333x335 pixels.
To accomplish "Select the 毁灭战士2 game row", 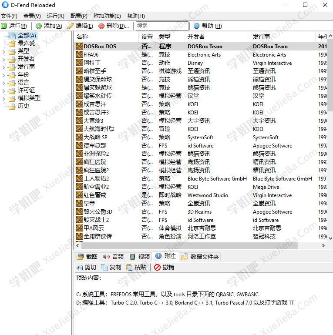I will pyautogui.click(x=202, y=220).
